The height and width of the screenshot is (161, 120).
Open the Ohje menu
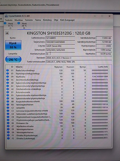coord(56,20)
